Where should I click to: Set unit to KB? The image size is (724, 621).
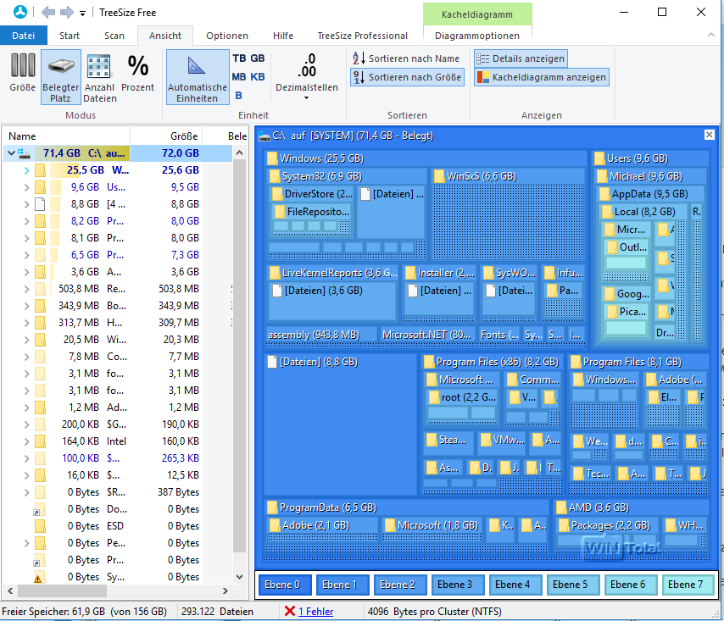pos(258,77)
